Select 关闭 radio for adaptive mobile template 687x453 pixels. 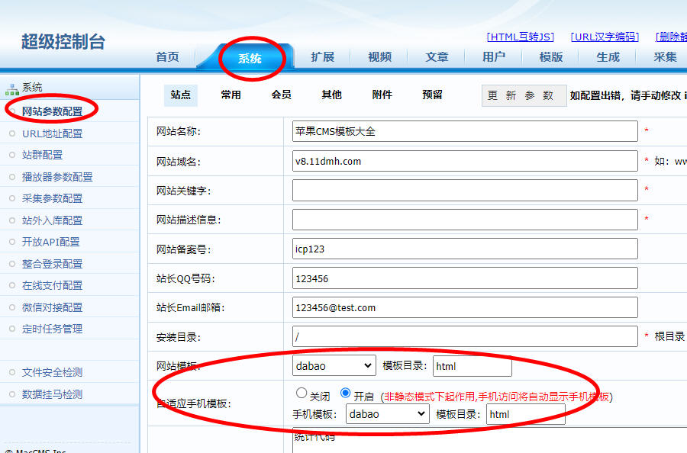point(302,394)
